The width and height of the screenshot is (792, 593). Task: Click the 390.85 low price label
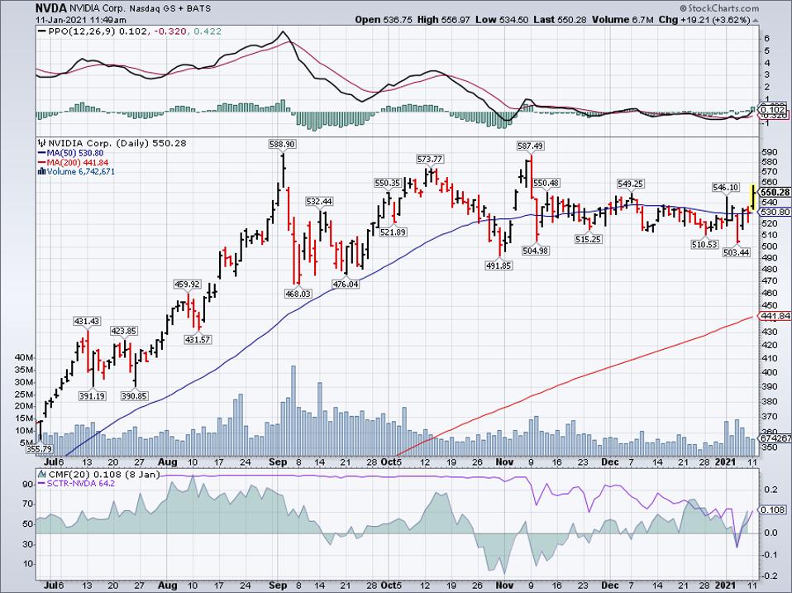click(135, 396)
